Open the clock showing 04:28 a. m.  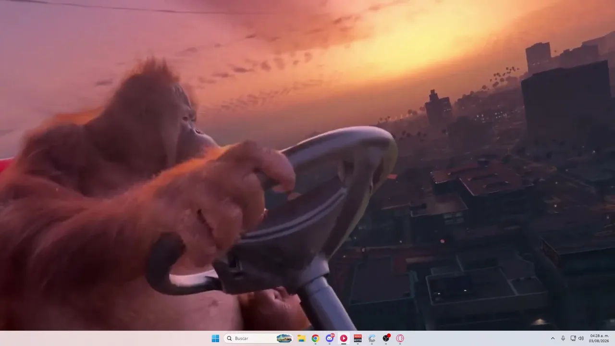[599, 338]
